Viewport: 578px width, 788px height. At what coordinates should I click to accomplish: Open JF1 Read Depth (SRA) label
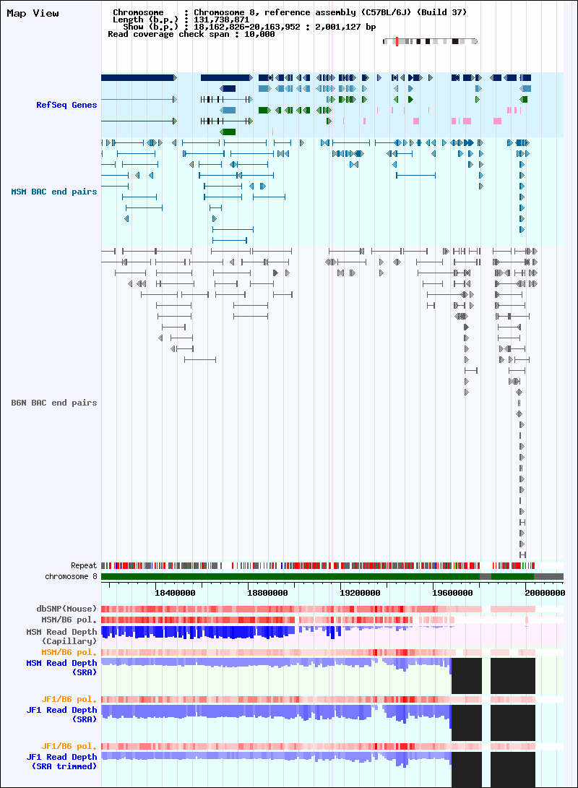point(61,714)
